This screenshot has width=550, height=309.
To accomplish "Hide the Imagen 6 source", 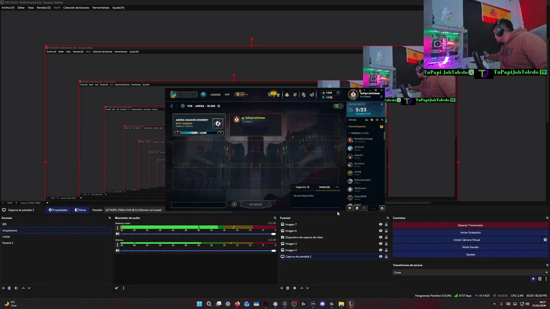I will pos(380,231).
